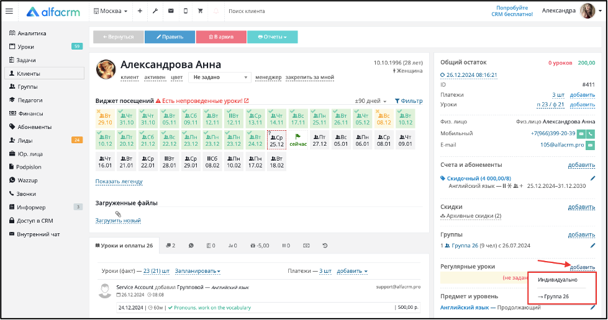The height and width of the screenshot is (320, 608).
Task: Click the Править button
Action: pos(170,37)
